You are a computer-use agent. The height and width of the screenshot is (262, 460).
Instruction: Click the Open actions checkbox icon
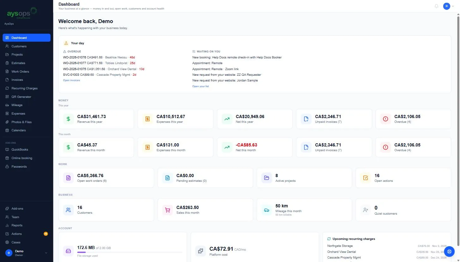pos(366,178)
